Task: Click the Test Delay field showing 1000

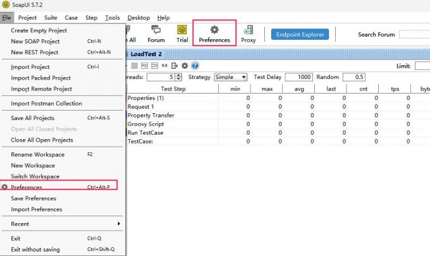Action: coord(298,77)
